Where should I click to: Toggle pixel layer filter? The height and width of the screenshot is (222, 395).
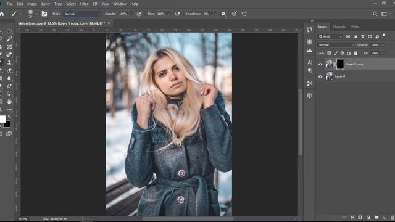point(348,36)
